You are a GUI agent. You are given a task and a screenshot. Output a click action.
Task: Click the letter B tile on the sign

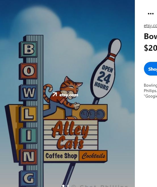29,49
